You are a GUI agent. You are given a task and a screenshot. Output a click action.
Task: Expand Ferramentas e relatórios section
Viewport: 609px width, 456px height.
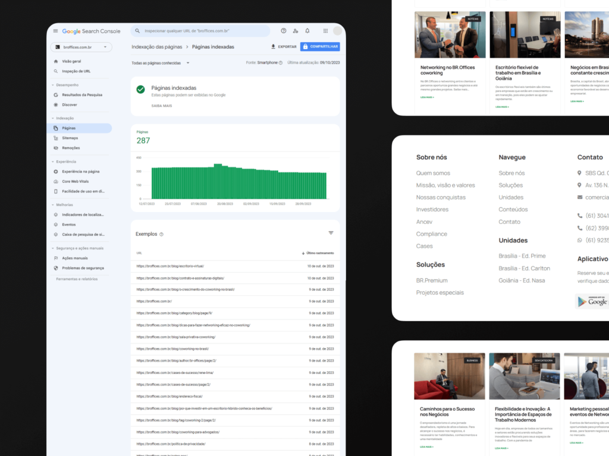(77, 279)
